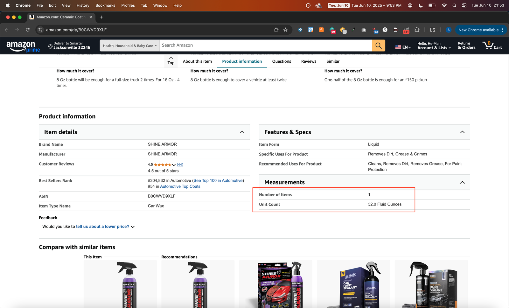Open the shopping cart

(492, 45)
